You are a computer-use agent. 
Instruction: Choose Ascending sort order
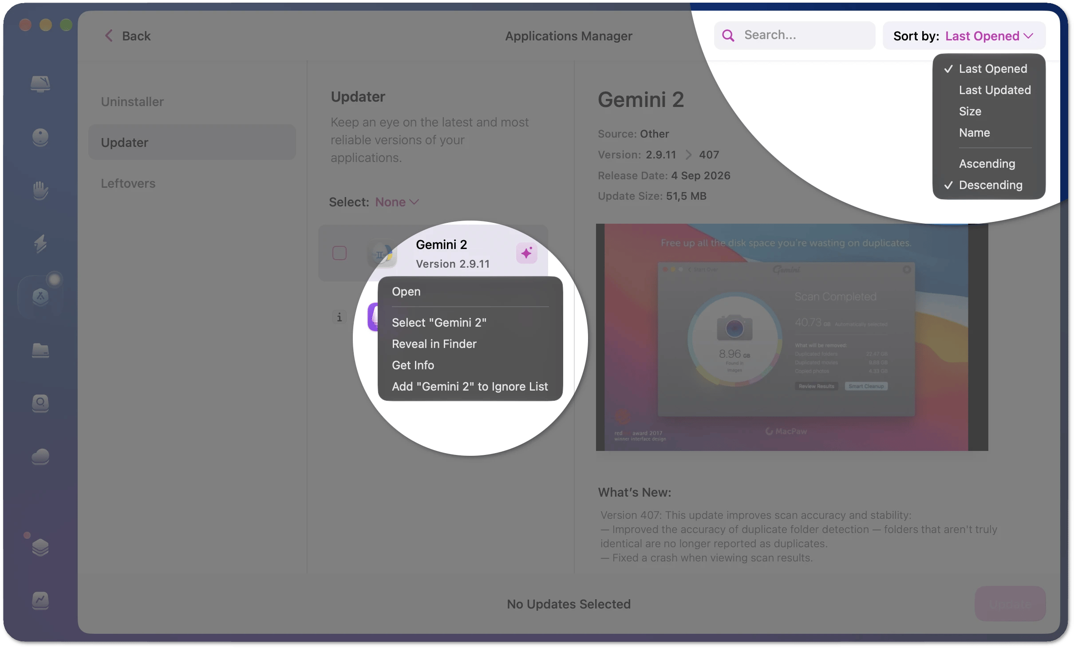point(987,164)
